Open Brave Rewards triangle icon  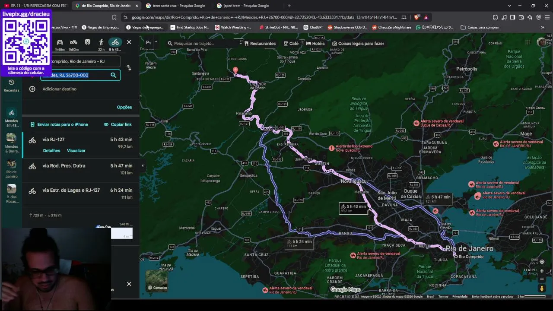click(426, 17)
